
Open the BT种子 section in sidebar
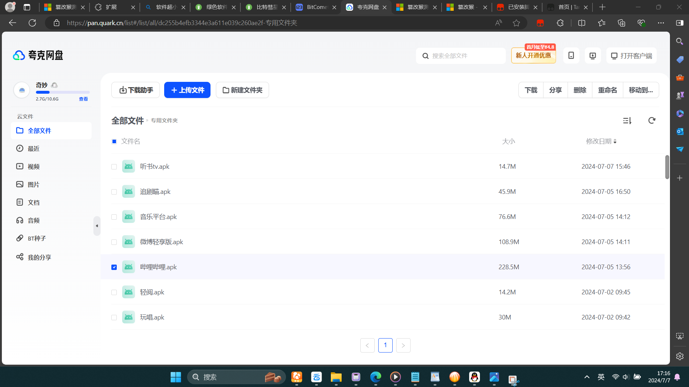[x=37, y=238]
